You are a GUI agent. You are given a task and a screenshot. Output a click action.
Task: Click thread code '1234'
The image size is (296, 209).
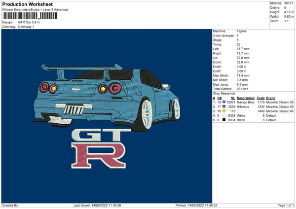coord(261,107)
